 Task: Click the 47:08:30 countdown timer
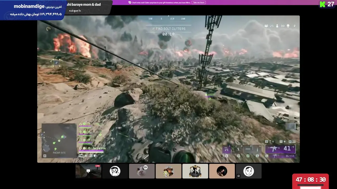[x=311, y=180]
